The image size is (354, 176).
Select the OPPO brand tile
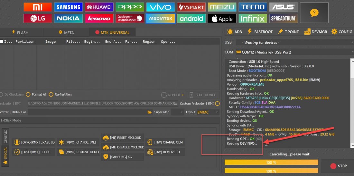(x=130, y=7)
